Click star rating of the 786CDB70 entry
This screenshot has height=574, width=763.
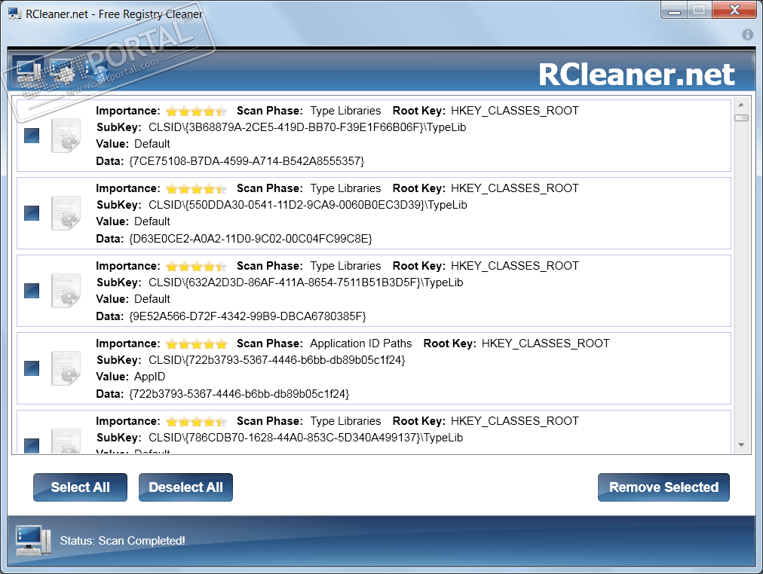pos(196,421)
